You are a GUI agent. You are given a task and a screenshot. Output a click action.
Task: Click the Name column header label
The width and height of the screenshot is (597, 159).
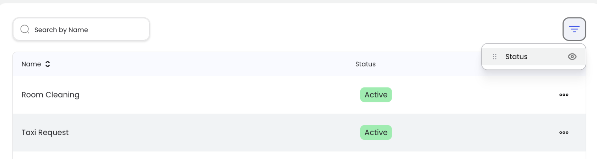tap(31, 64)
